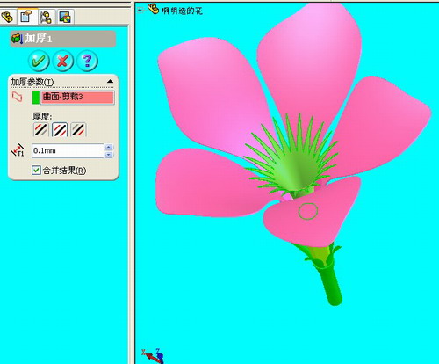This screenshot has width=439, height=364.
Task: Confirm thicken feature with green checkmark
Action: pyautogui.click(x=39, y=61)
